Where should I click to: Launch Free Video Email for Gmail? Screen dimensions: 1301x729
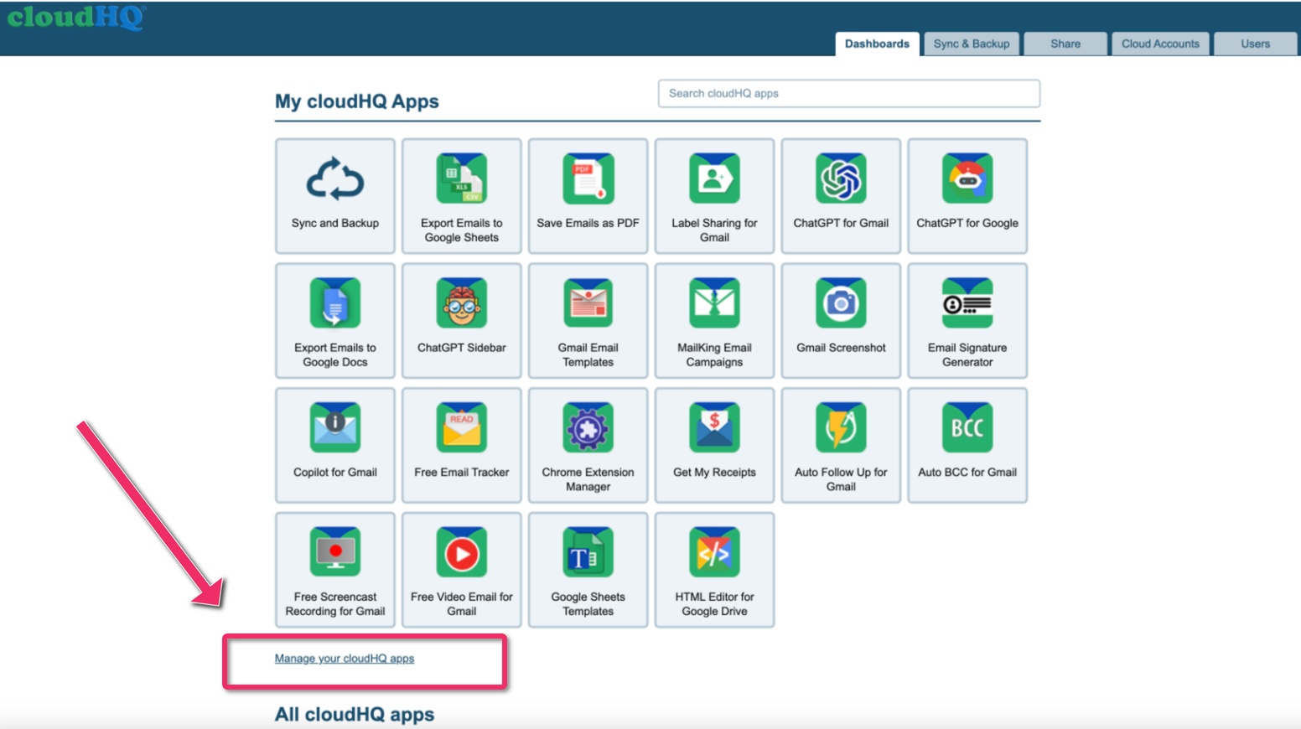(462, 570)
